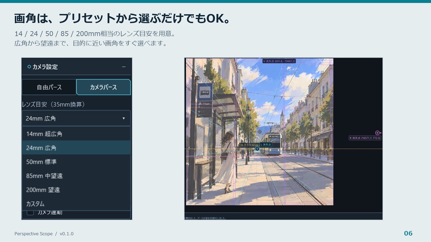
Task: Click the page number 06
Action: pyautogui.click(x=408, y=233)
